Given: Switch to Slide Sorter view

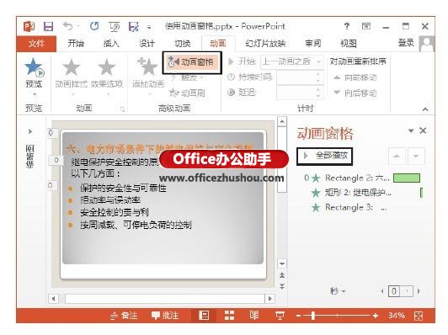Looking at the screenshot, I should pos(229,316).
